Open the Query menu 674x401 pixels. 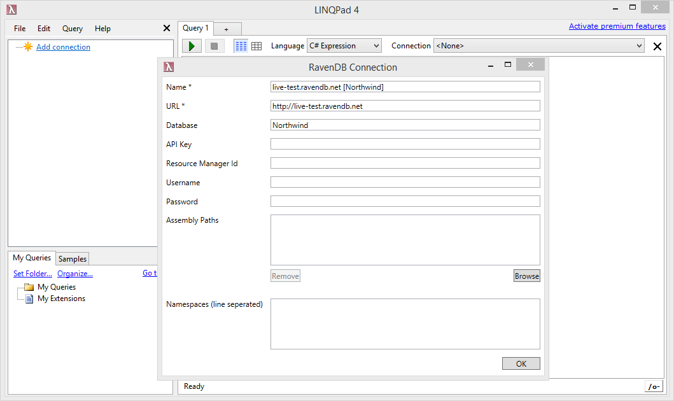coord(72,29)
